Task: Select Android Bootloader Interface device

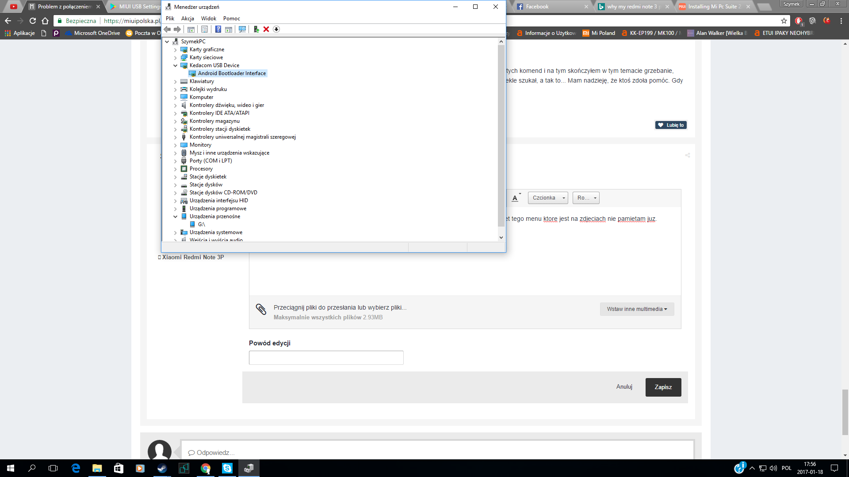Action: click(232, 73)
